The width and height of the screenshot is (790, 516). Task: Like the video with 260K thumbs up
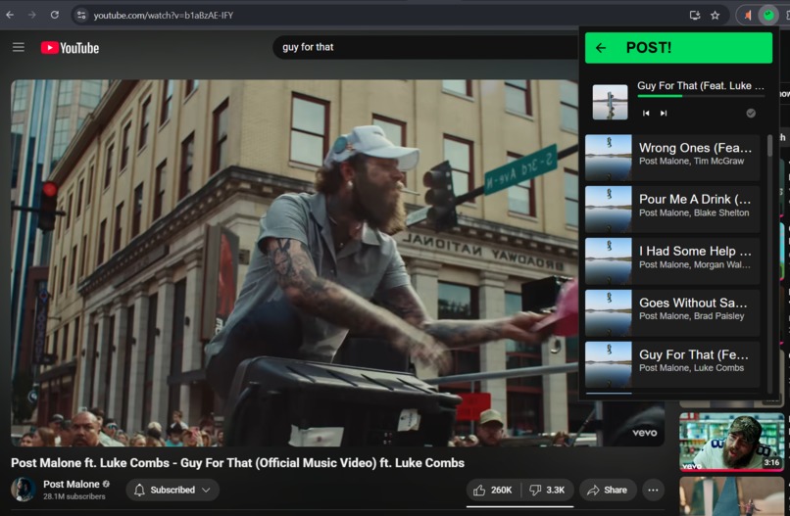tap(494, 490)
